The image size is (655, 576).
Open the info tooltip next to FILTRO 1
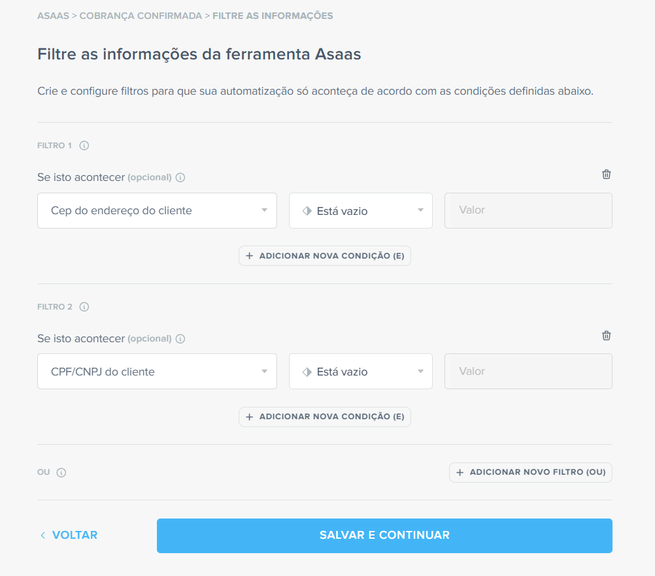(84, 145)
